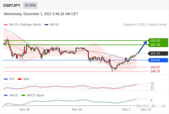
Task: Click the 30 MIN timeframe button
Action: point(30,5)
